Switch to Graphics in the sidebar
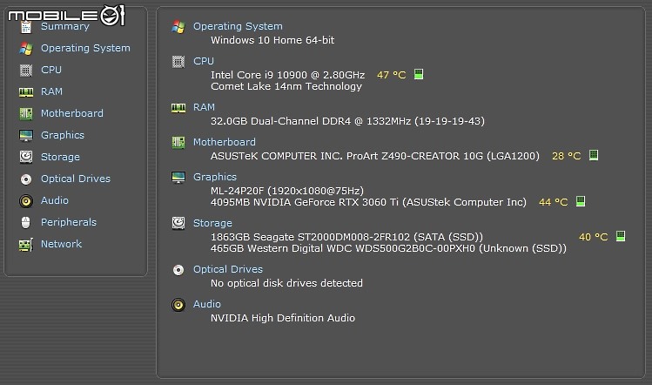The width and height of the screenshot is (652, 385). click(63, 135)
